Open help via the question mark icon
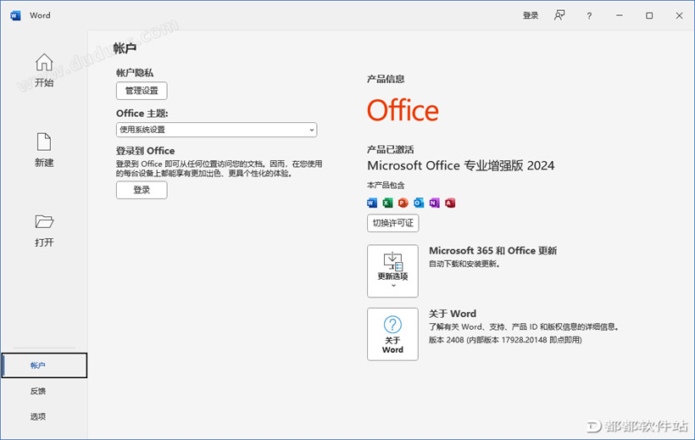 click(589, 16)
